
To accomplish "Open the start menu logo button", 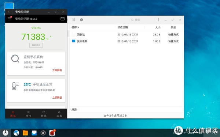I will pyautogui.click(x=5, y=133).
